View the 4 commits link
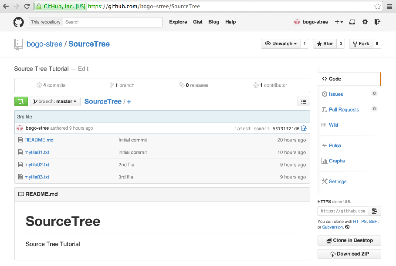The width and height of the screenshot is (396, 266). pos(51,85)
